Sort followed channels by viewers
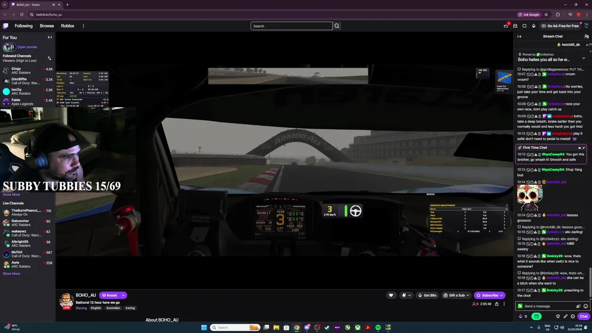This screenshot has width=592, height=333. (49, 58)
